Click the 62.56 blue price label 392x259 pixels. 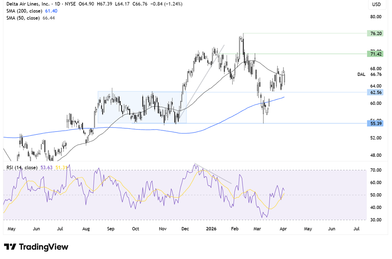pyautogui.click(x=375, y=92)
